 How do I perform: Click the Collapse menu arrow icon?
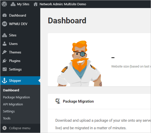point(5,128)
